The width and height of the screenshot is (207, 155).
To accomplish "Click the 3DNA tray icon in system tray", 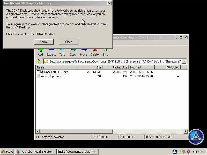I will coord(174,152).
